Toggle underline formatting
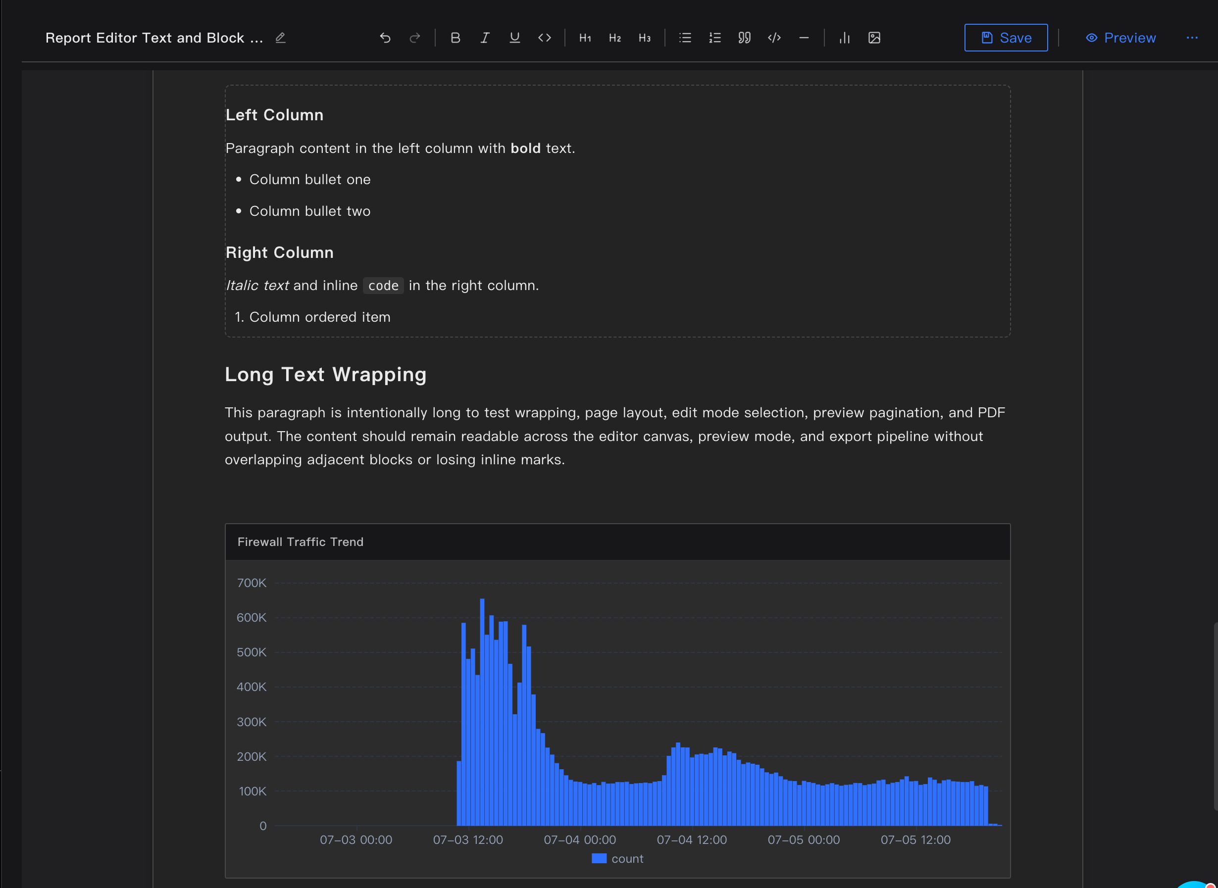Image resolution: width=1218 pixels, height=888 pixels. coord(514,38)
